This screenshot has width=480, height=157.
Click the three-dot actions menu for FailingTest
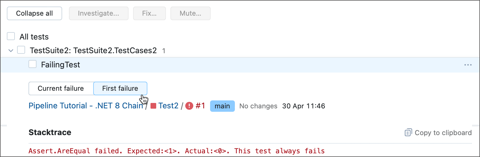click(x=468, y=65)
